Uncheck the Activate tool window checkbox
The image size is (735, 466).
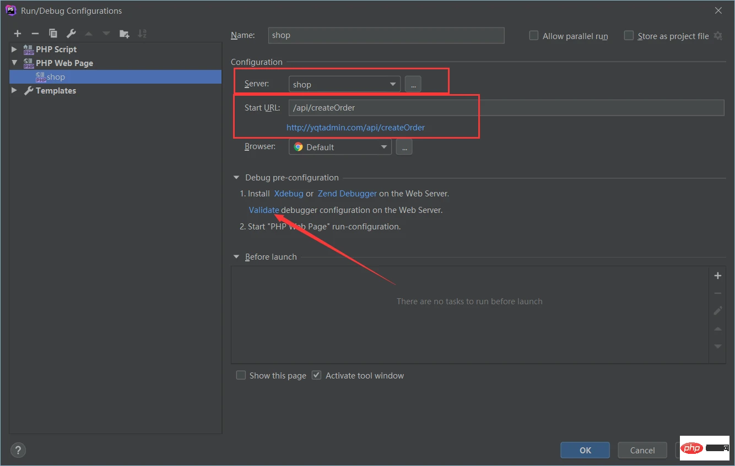click(316, 375)
